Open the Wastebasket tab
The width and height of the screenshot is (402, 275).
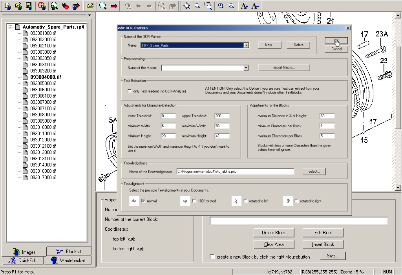(x=69, y=261)
